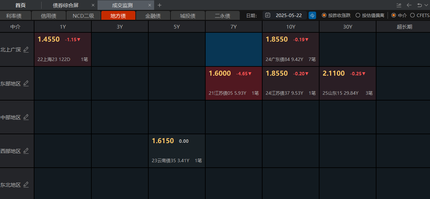This screenshot has width=430, height=199.
Task: Click the plus icon to add a new tab
Action: pyautogui.click(x=159, y=5)
